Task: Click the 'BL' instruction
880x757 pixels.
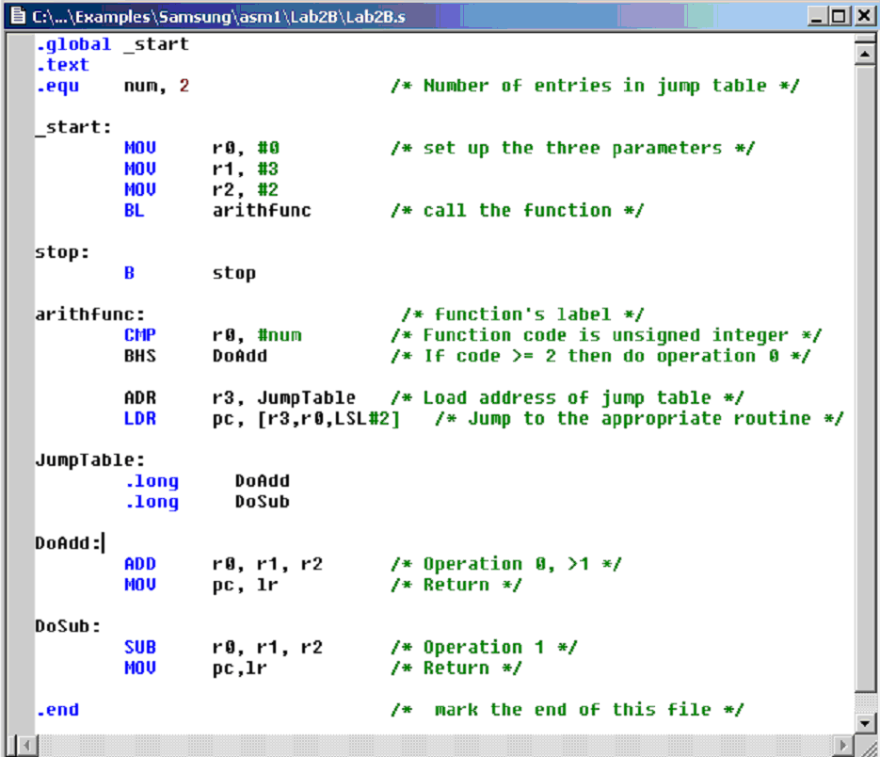Action: point(135,211)
